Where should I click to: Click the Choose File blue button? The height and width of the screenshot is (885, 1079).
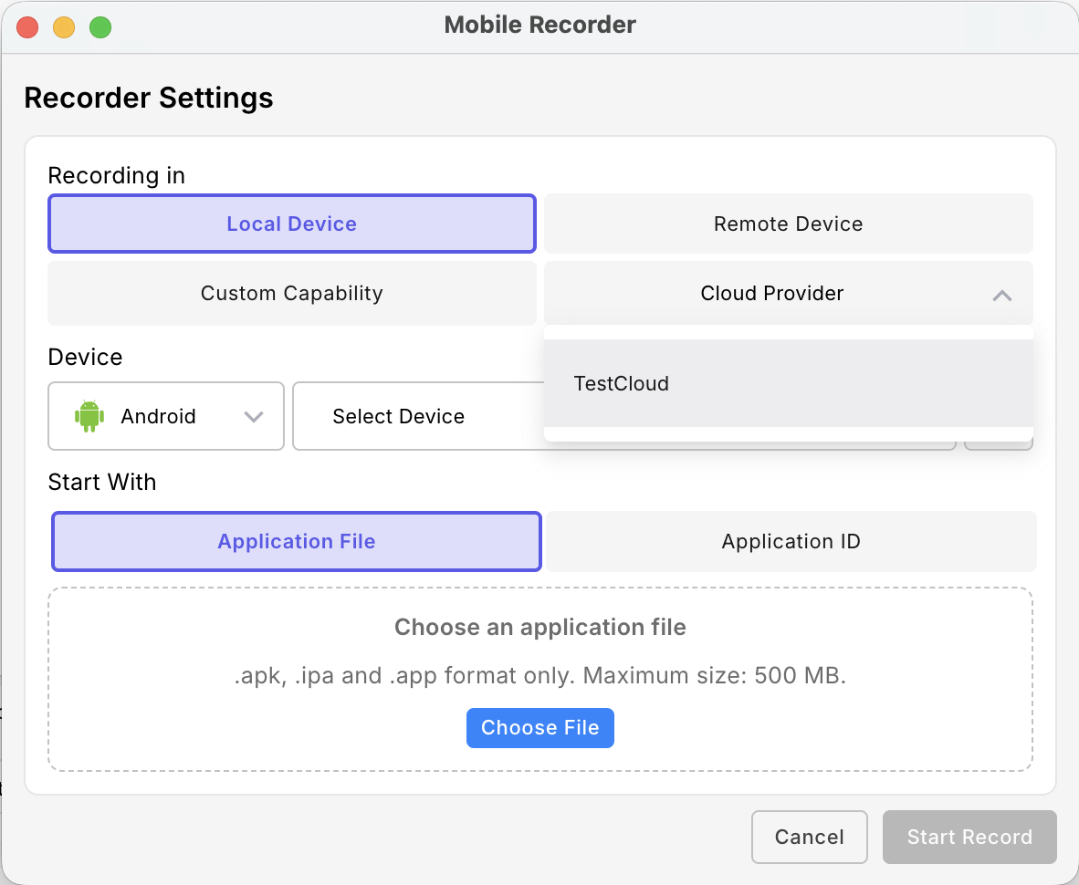(539, 727)
